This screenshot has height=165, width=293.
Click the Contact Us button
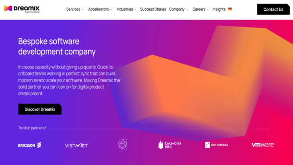pyautogui.click(x=273, y=9)
